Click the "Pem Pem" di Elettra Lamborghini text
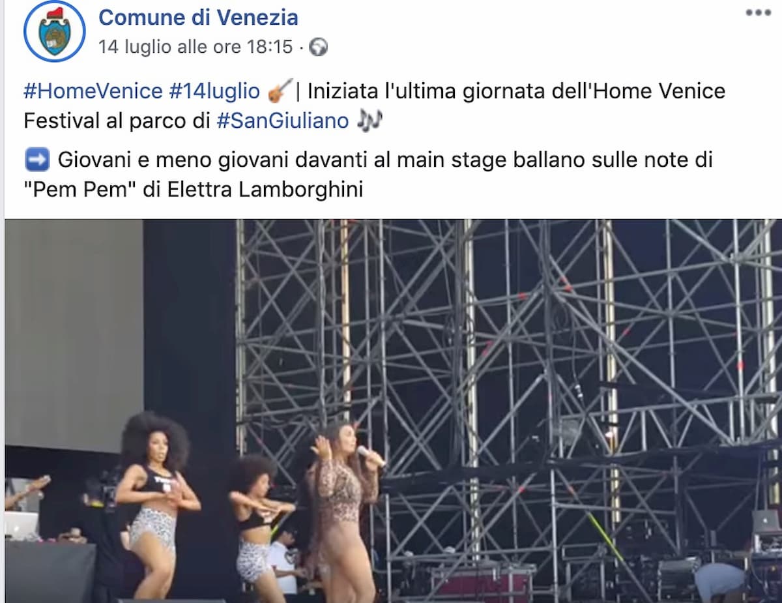Viewport: 782px width, 603px height. [193, 190]
